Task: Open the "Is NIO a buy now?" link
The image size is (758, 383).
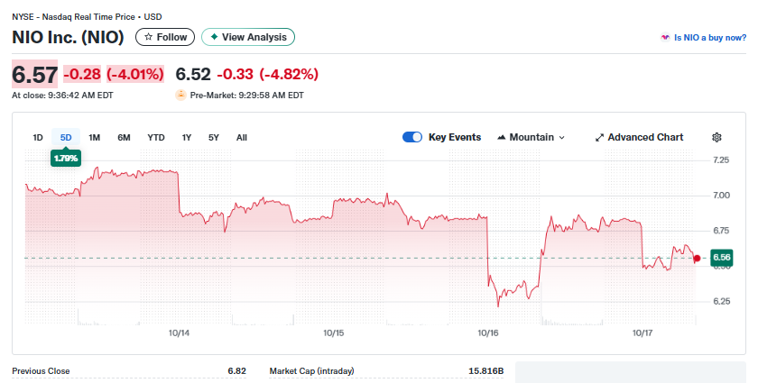Action: click(704, 38)
